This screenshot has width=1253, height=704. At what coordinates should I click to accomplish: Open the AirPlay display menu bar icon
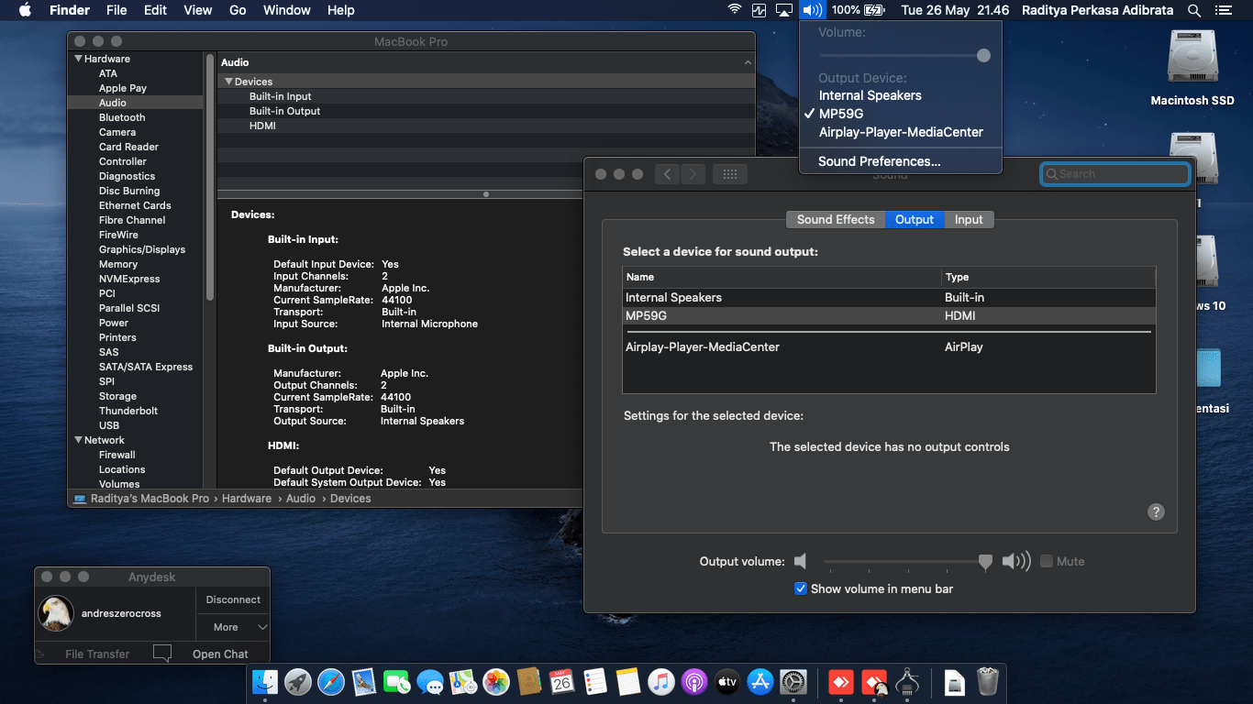[784, 10]
